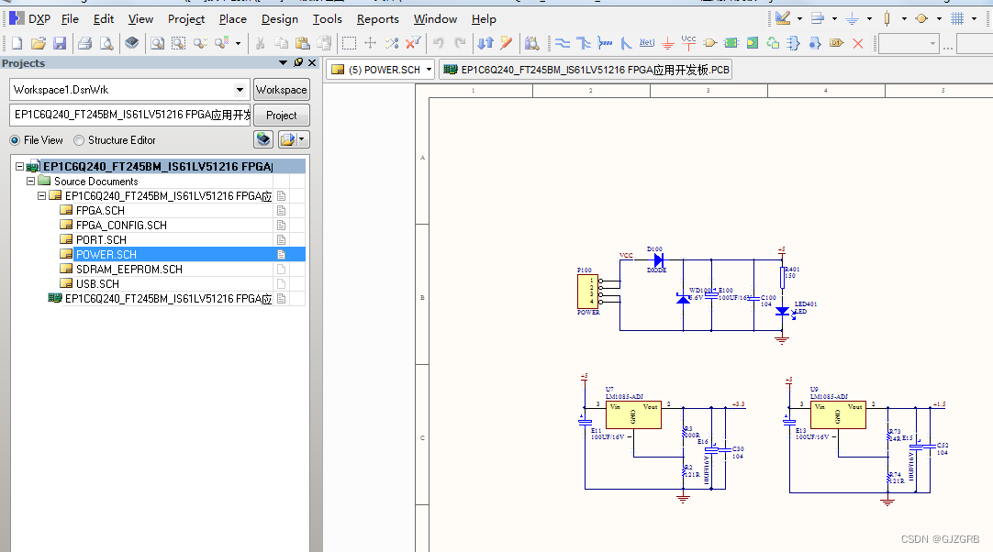Open the Place Part tool

pyautogui.click(x=708, y=42)
